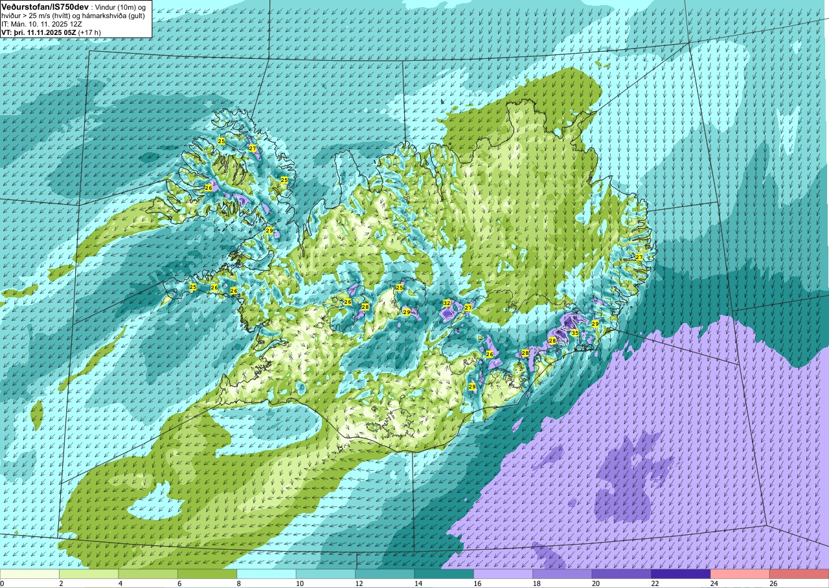Click the yellow-green 2–4 legend swatch
The height and width of the screenshot is (588, 829).
click(x=89, y=574)
